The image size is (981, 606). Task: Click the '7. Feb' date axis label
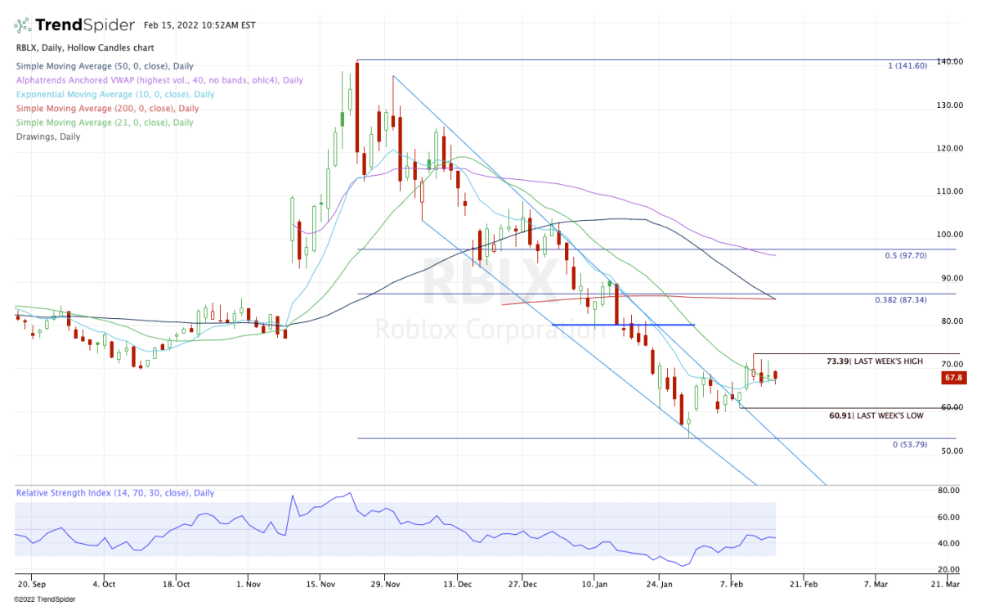732,586
